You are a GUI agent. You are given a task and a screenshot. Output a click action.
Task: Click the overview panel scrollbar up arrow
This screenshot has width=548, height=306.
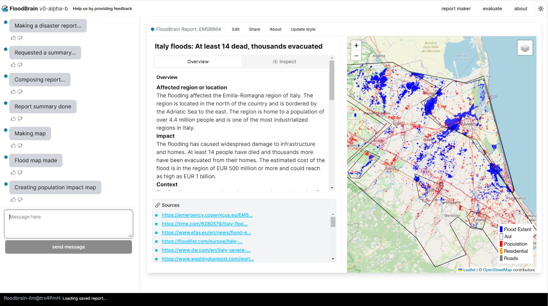click(332, 58)
